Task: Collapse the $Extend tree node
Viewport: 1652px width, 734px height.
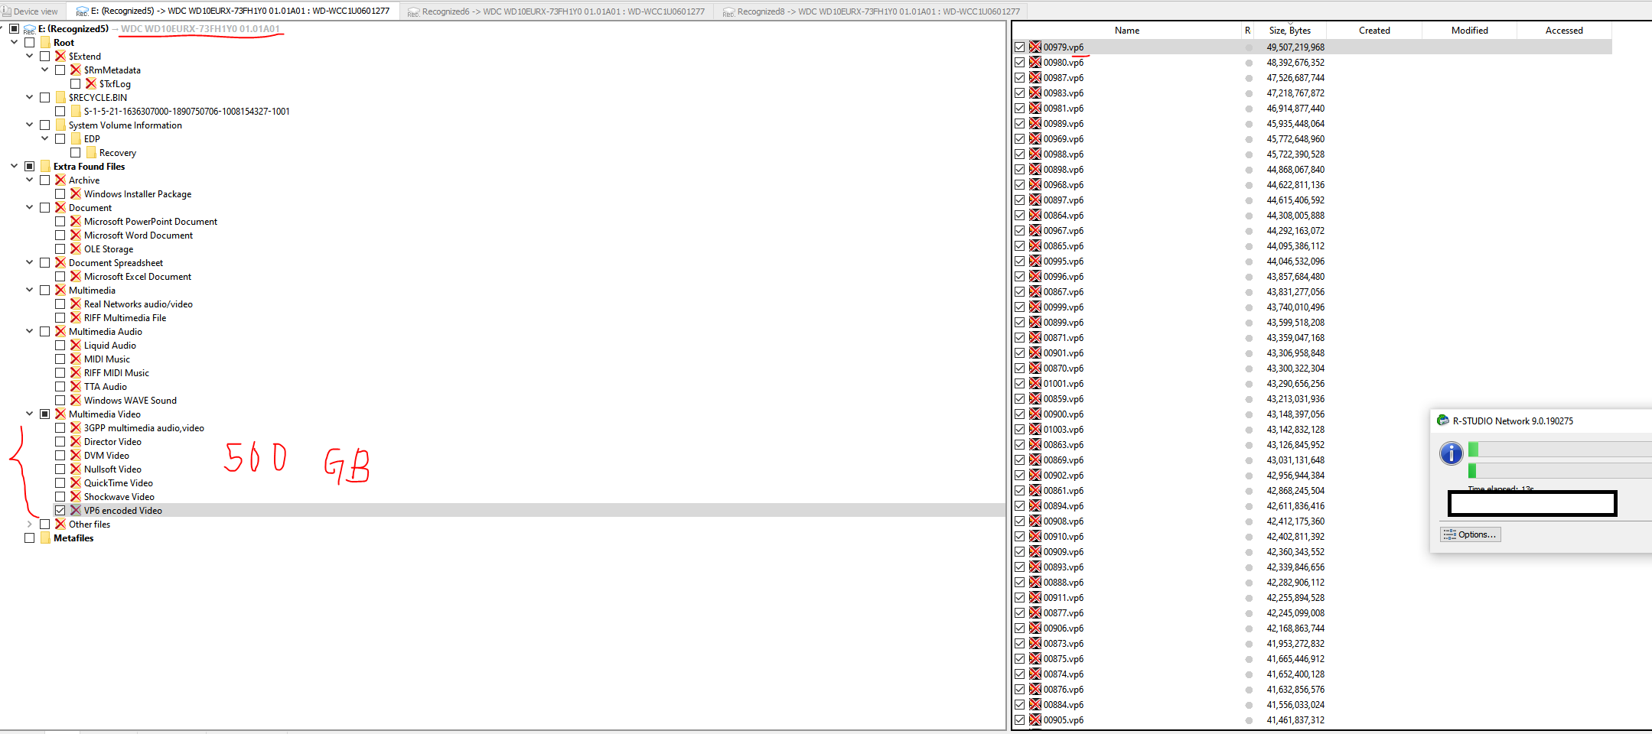Action: click(x=30, y=57)
